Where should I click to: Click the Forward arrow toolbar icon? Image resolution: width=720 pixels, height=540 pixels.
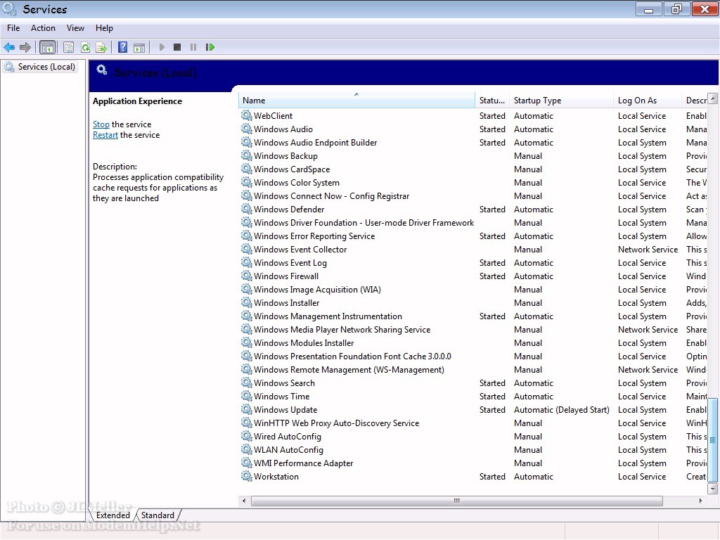click(x=25, y=47)
